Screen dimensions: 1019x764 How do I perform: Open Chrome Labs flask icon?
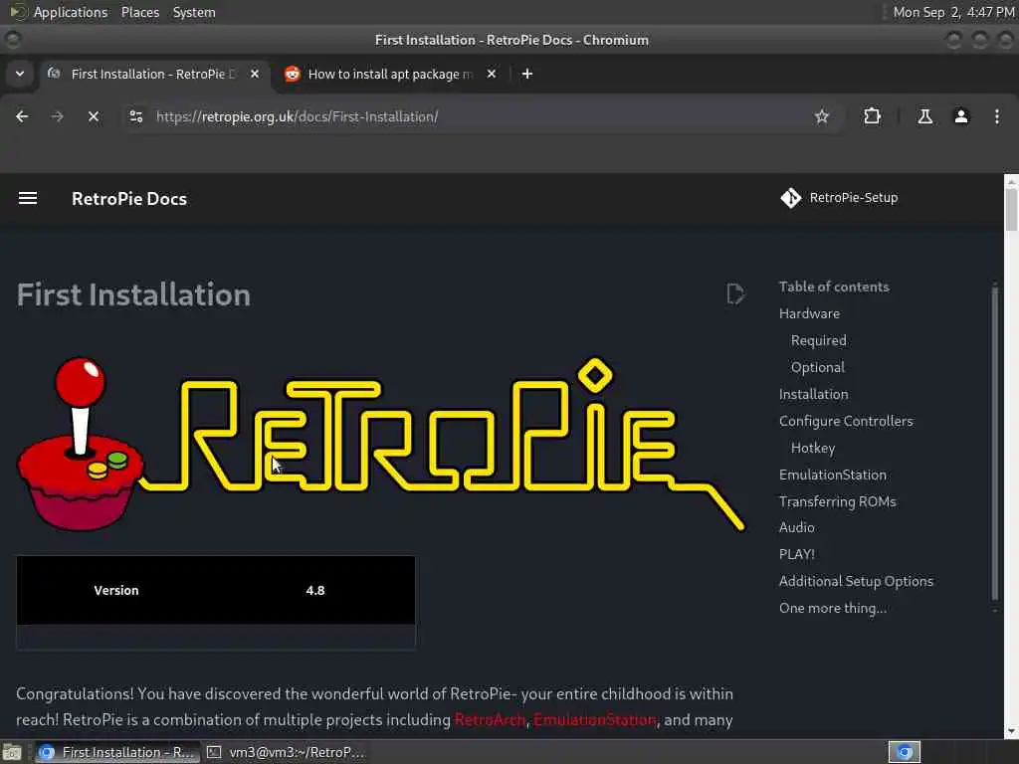[x=924, y=117]
